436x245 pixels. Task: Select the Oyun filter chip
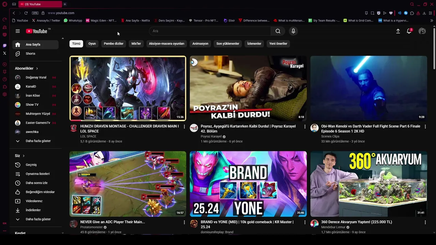[92, 44]
